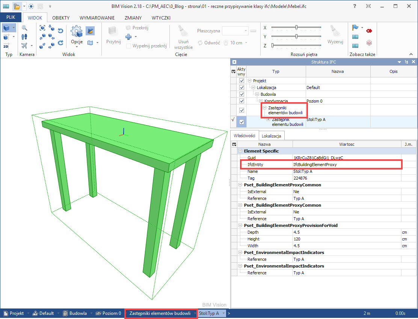418x319 pixels.
Task: Toggle the Stol:Typ A row checkbox
Action: pyautogui.click(x=241, y=122)
